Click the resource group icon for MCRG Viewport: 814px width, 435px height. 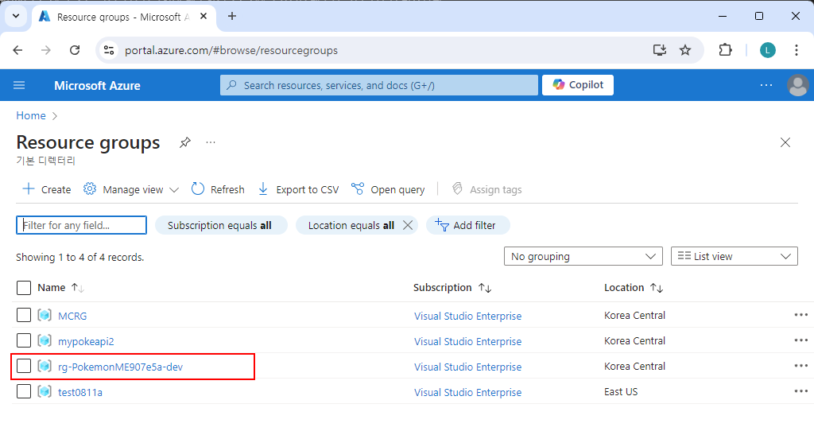[45, 315]
